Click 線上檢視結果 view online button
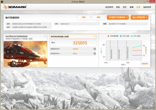This screenshot has height=110, width=156. (x=140, y=17)
